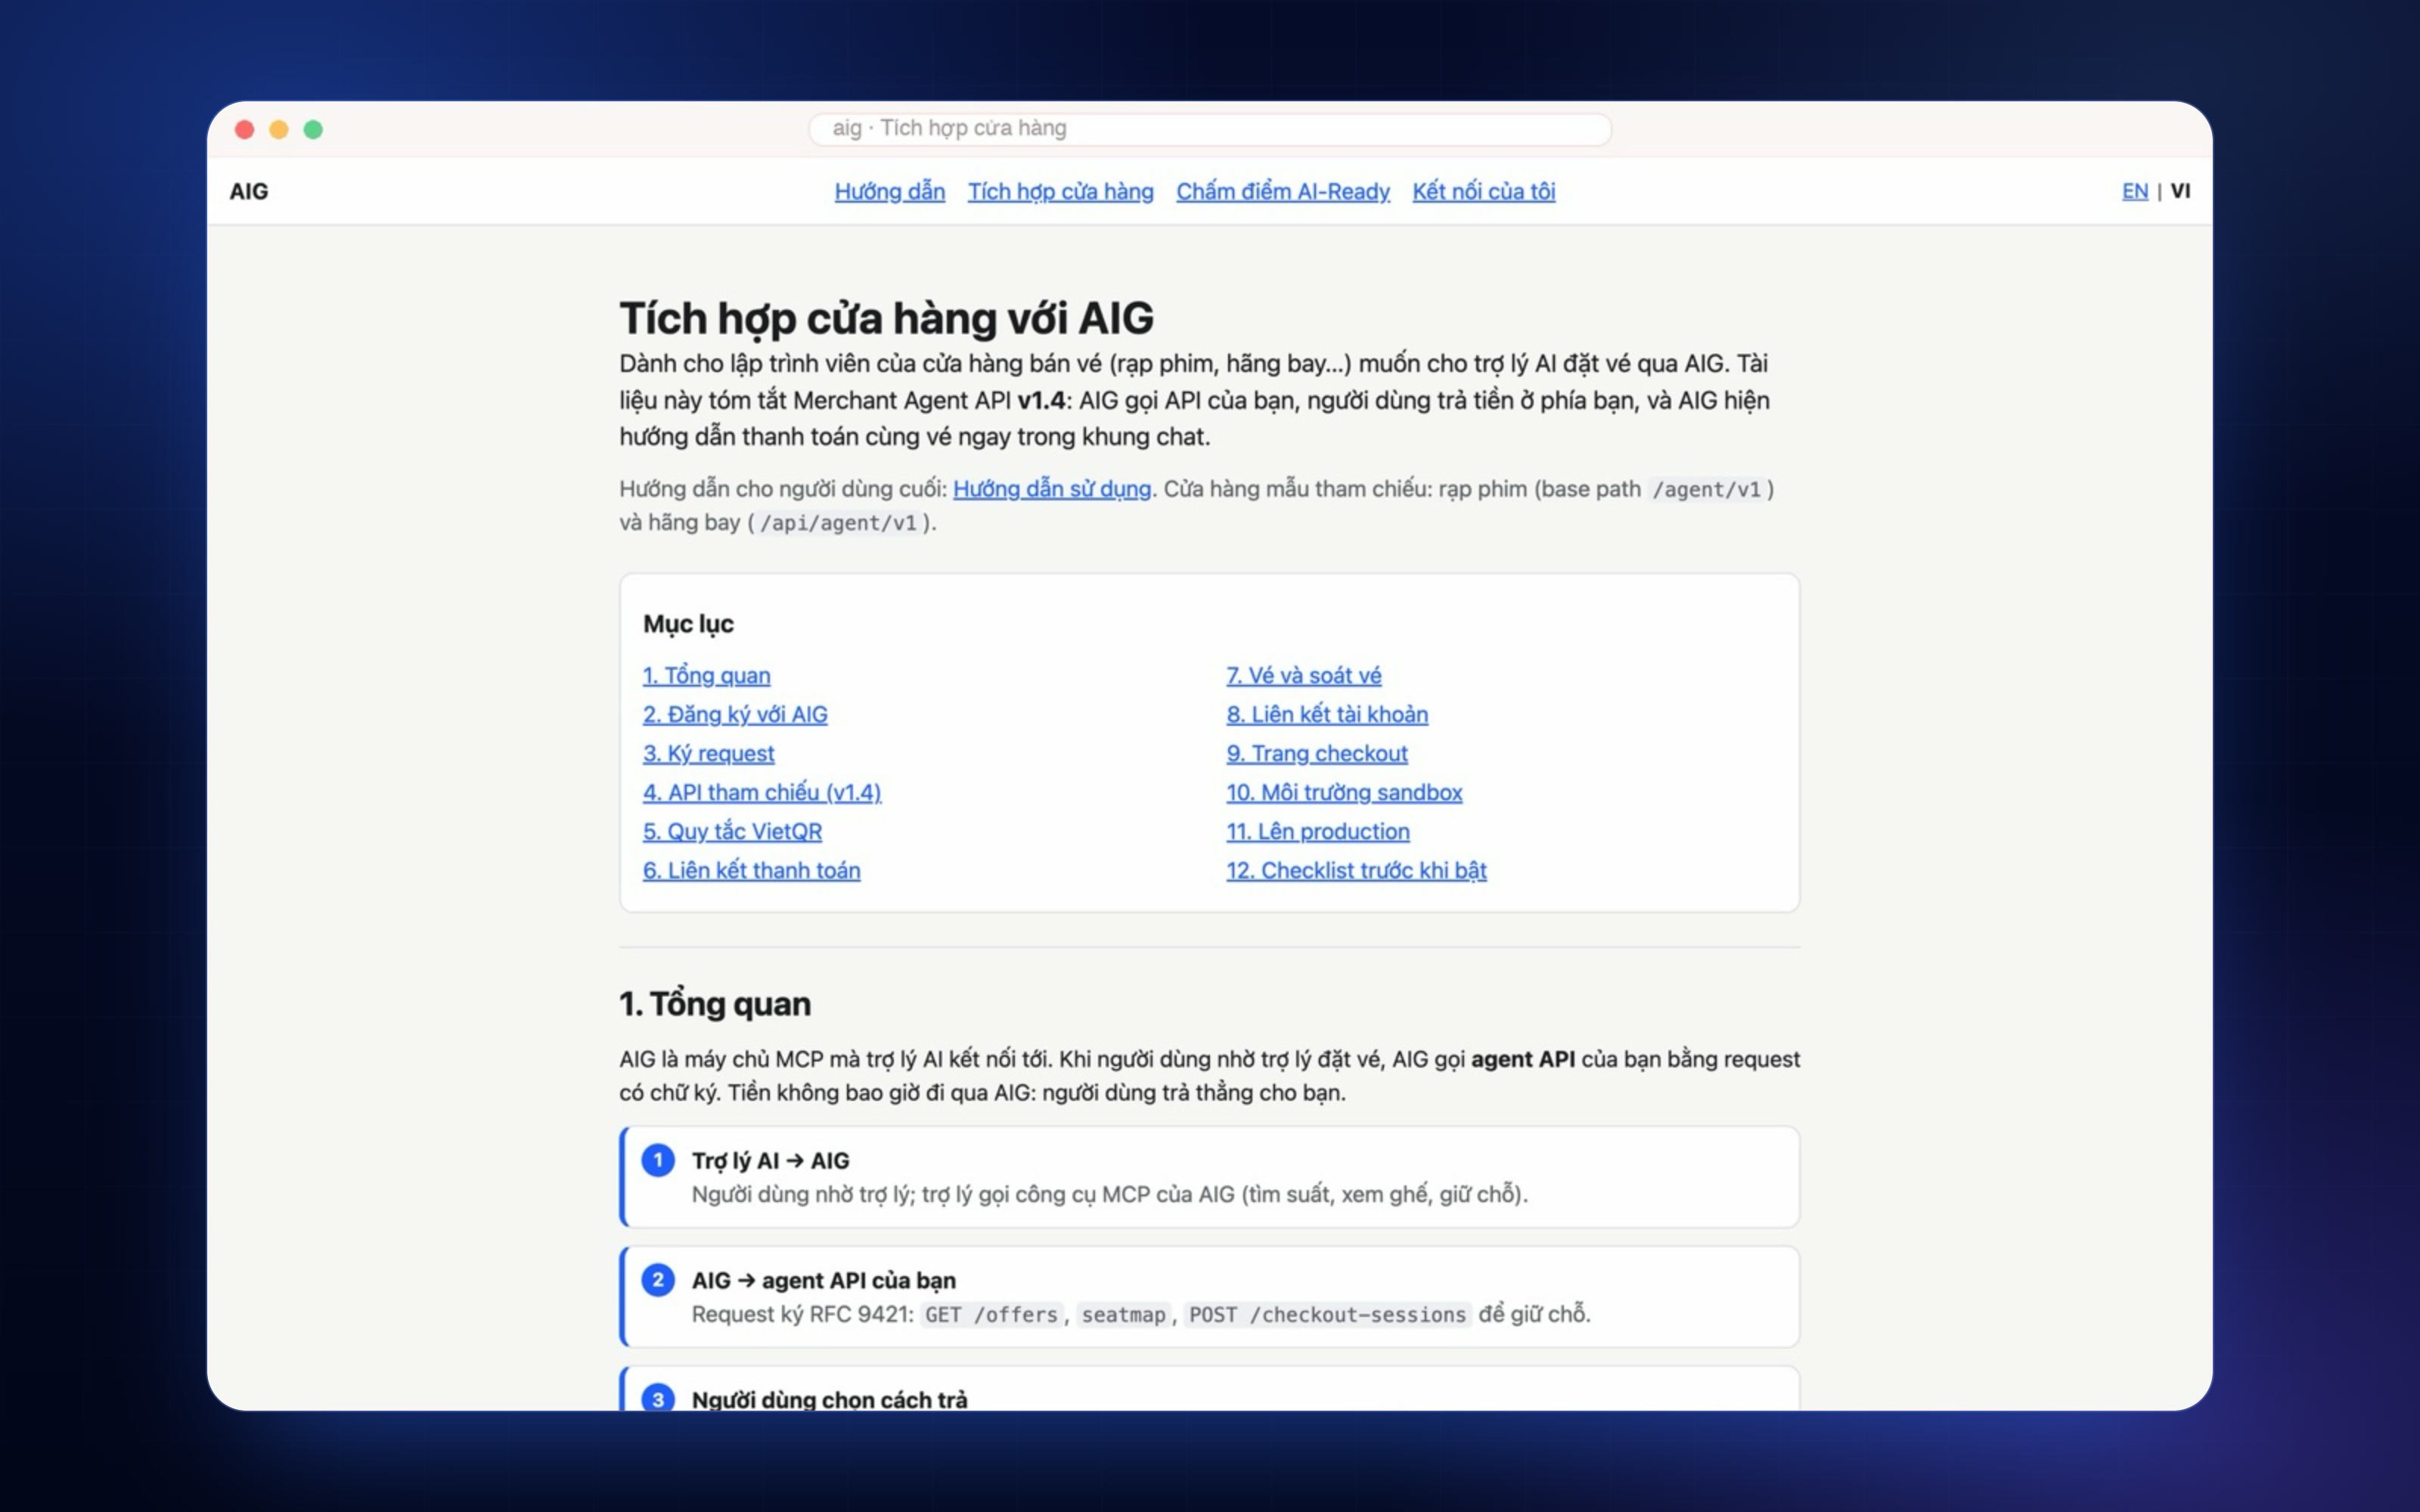
Task: Jump to 8. Liên kết tài khoản
Action: (1327, 714)
